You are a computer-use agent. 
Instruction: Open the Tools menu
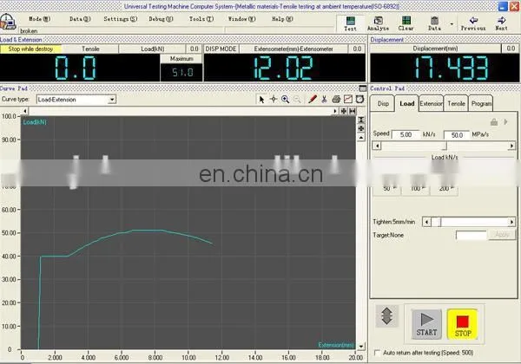pyautogui.click(x=201, y=19)
